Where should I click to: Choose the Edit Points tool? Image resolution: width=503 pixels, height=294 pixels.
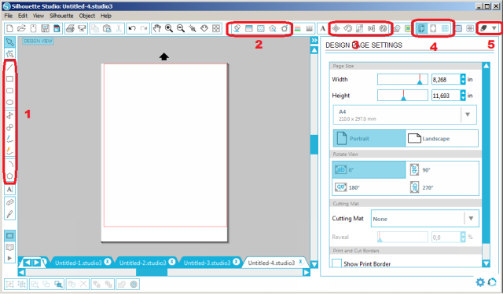click(10, 54)
